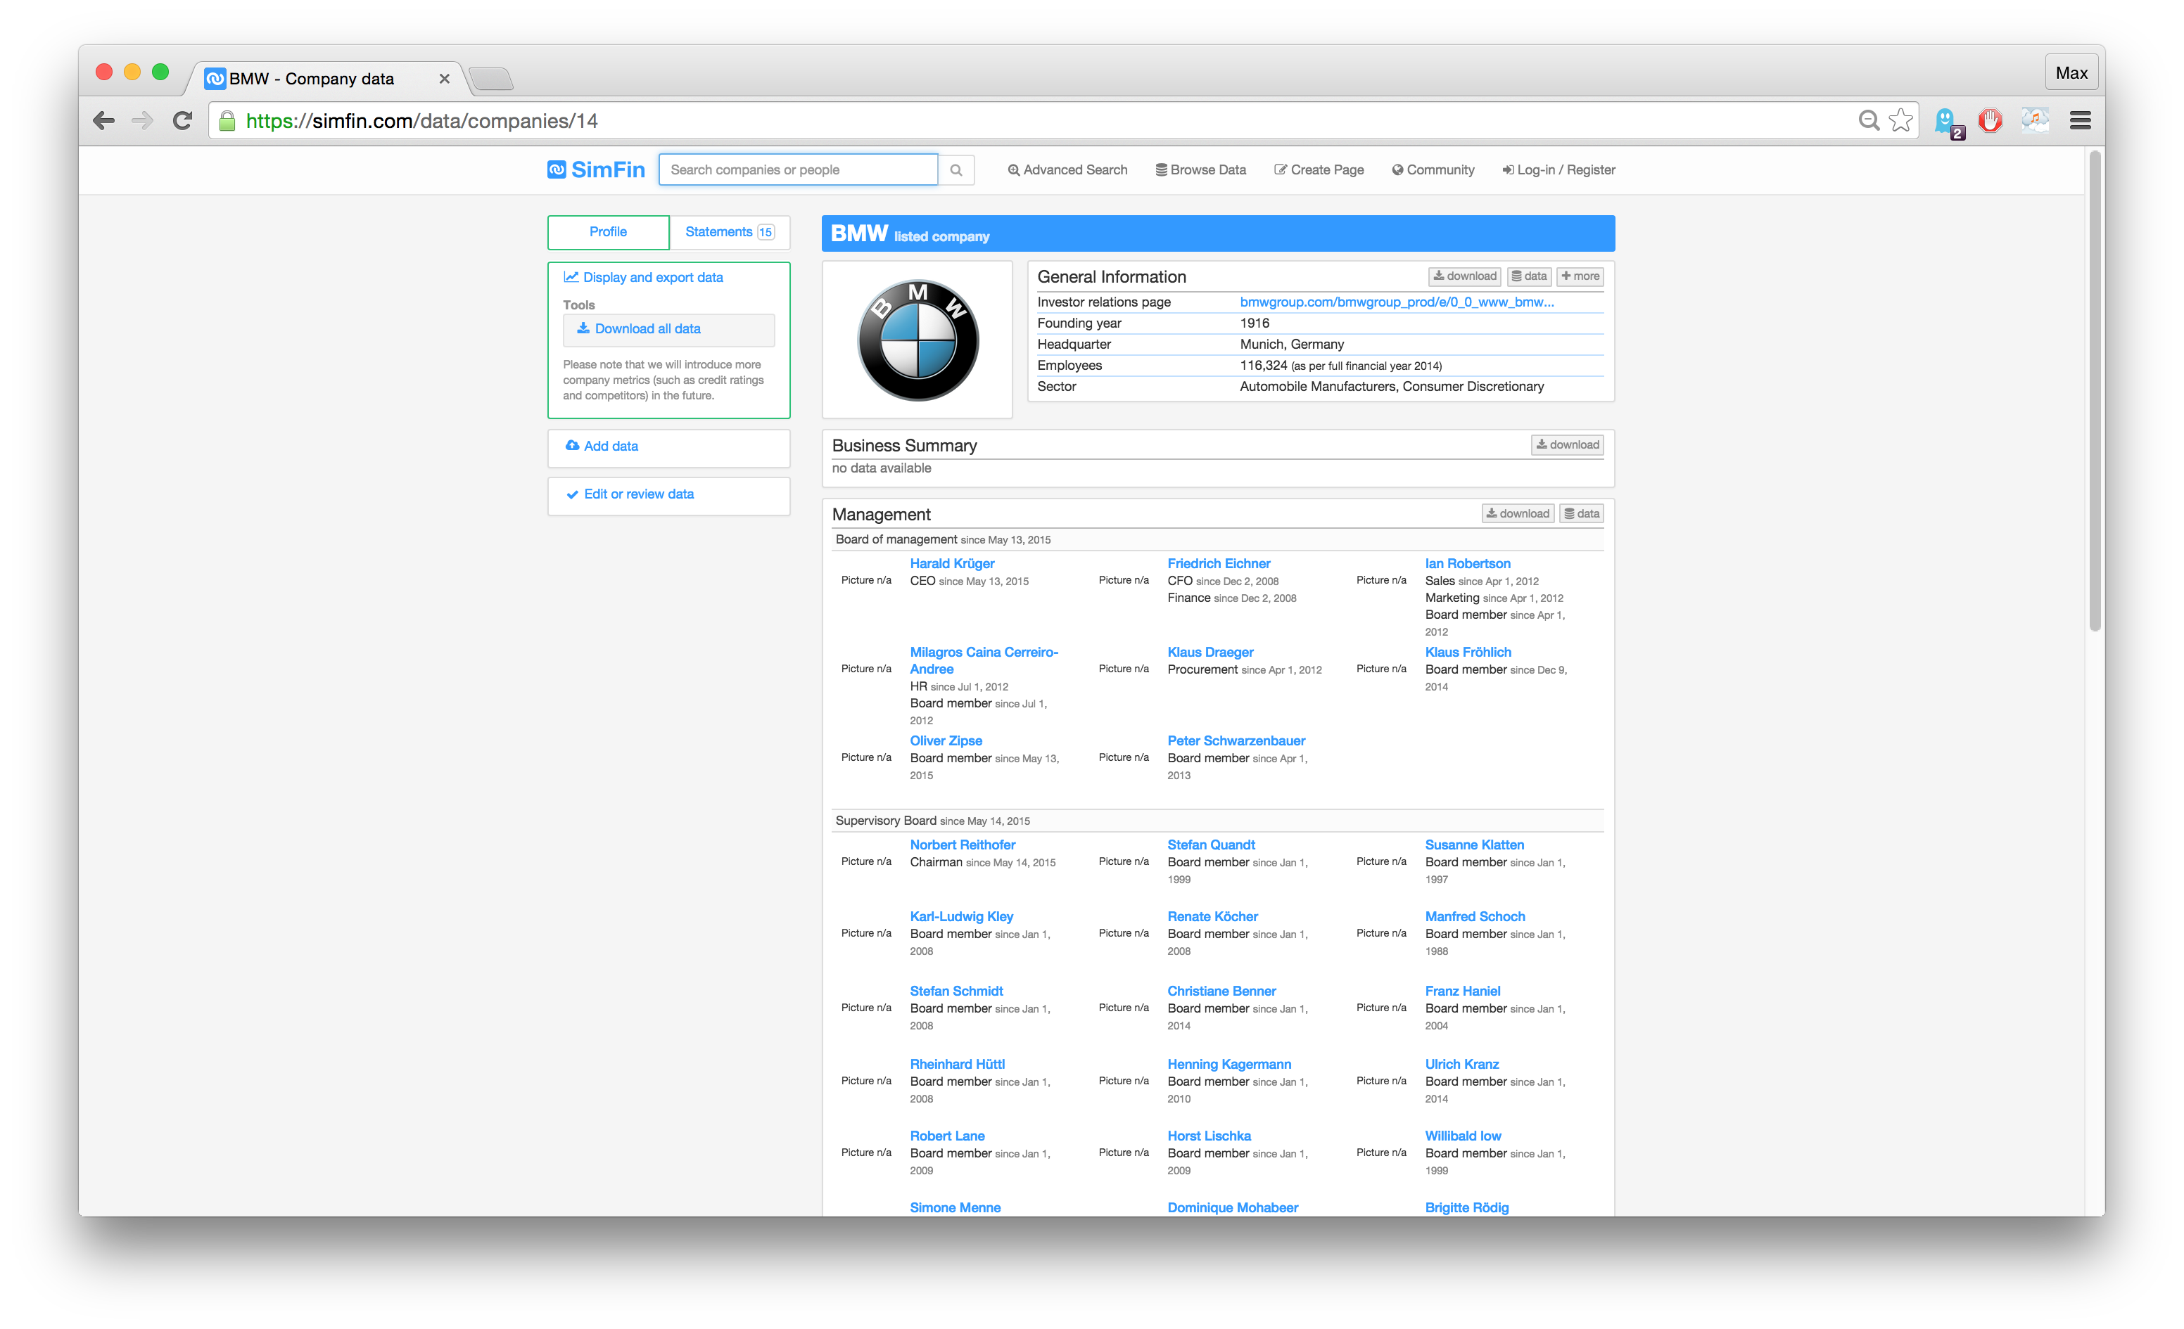Click the search magnifier button beside search field
Screen dimensions: 2184x1329
[x=956, y=170]
